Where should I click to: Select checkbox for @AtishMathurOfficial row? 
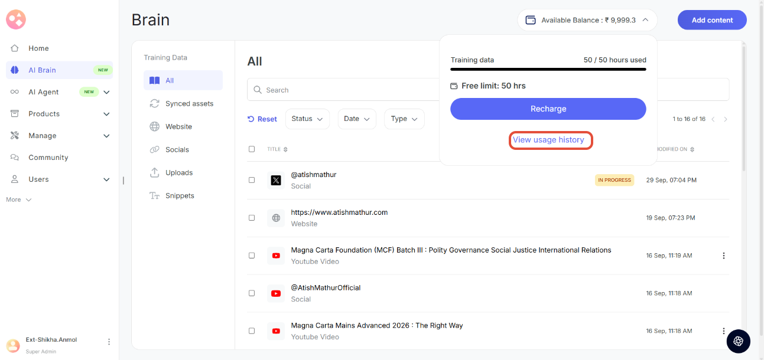252,293
